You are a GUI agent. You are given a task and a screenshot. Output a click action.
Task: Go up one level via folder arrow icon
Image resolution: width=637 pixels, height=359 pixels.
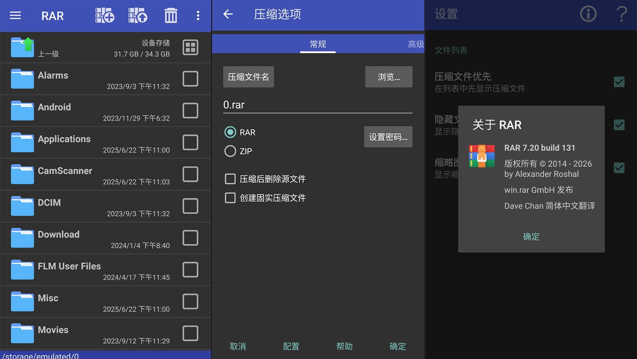(x=23, y=47)
